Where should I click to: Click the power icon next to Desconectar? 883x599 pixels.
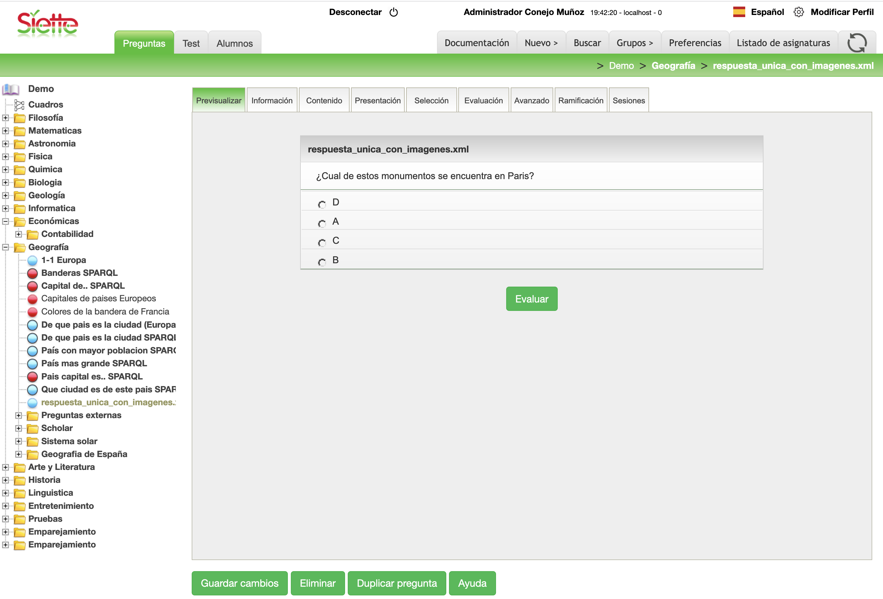(x=394, y=12)
